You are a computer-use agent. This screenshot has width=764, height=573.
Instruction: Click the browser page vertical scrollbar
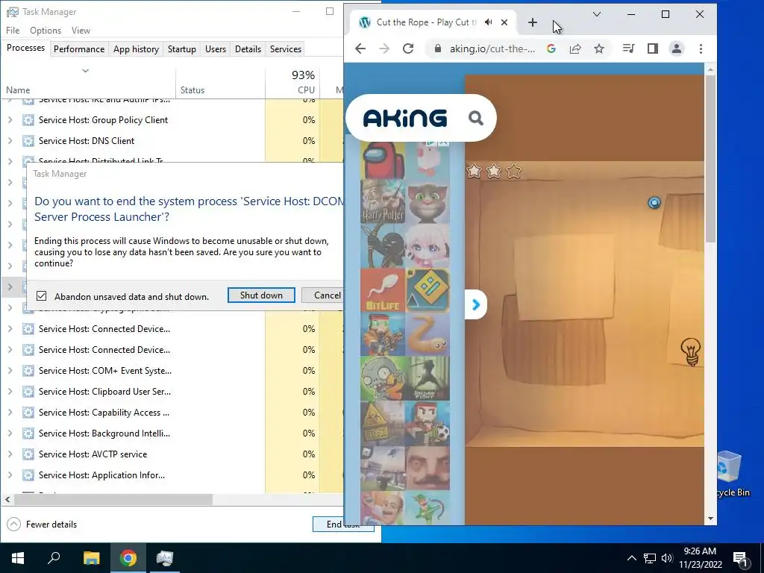710,158
